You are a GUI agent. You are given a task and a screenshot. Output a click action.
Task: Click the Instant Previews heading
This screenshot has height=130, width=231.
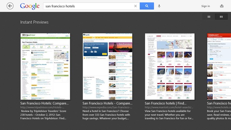point(34,22)
